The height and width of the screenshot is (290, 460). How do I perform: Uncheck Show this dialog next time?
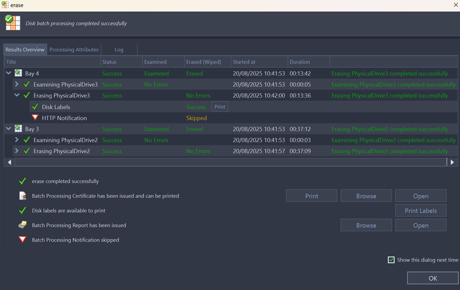click(391, 260)
